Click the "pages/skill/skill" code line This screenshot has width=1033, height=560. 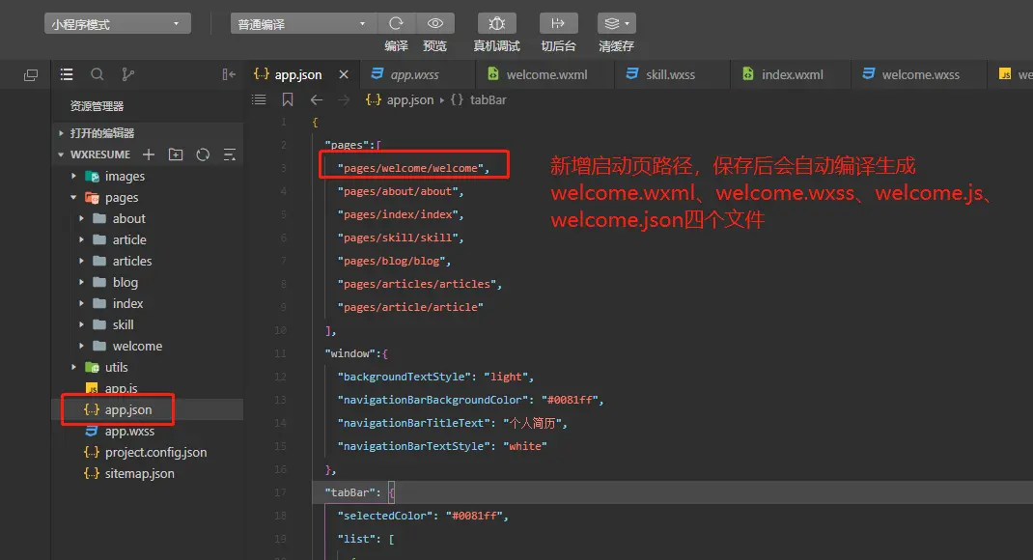401,238
